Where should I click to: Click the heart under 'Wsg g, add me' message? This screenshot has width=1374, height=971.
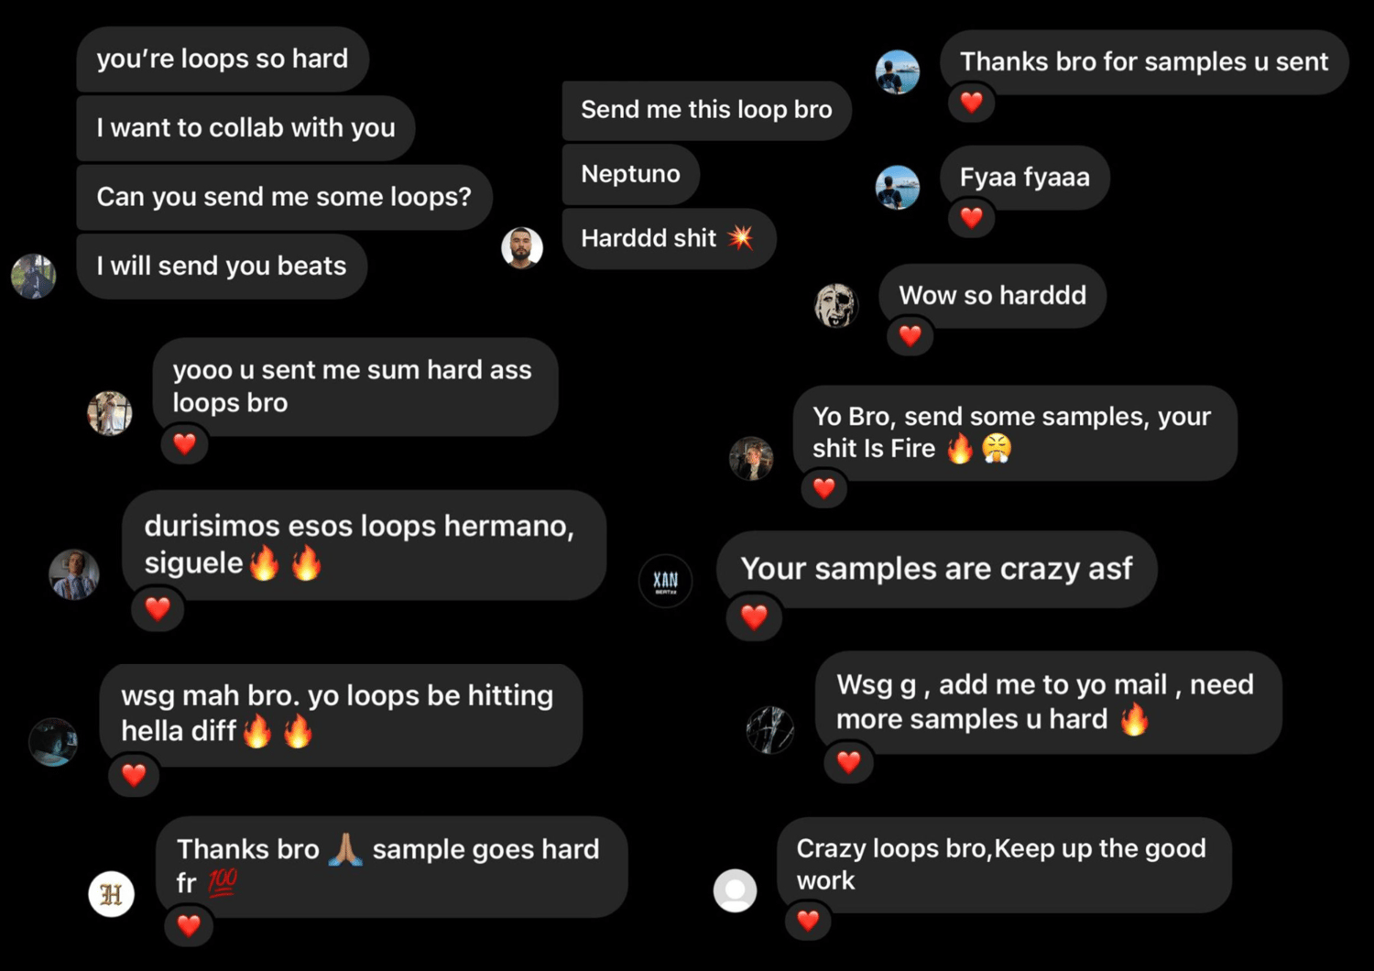(849, 761)
